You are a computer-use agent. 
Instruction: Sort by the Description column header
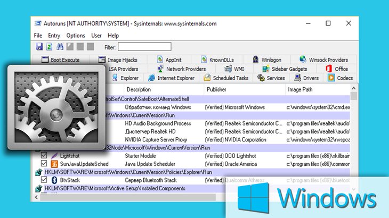click(164, 89)
